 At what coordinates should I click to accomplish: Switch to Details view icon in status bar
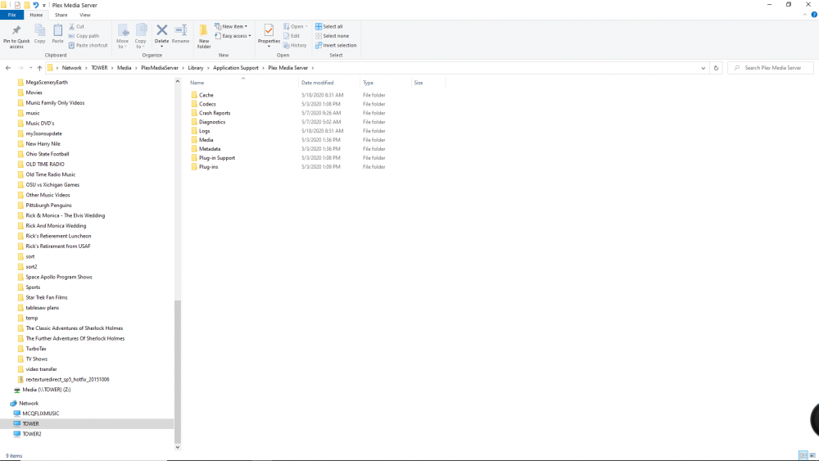pos(803,456)
